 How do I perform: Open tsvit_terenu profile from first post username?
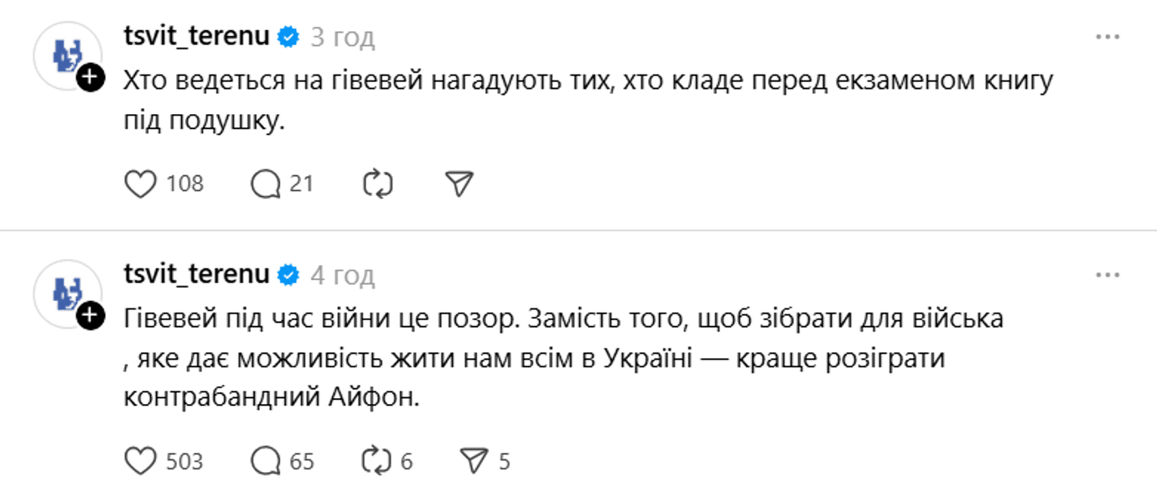196,37
